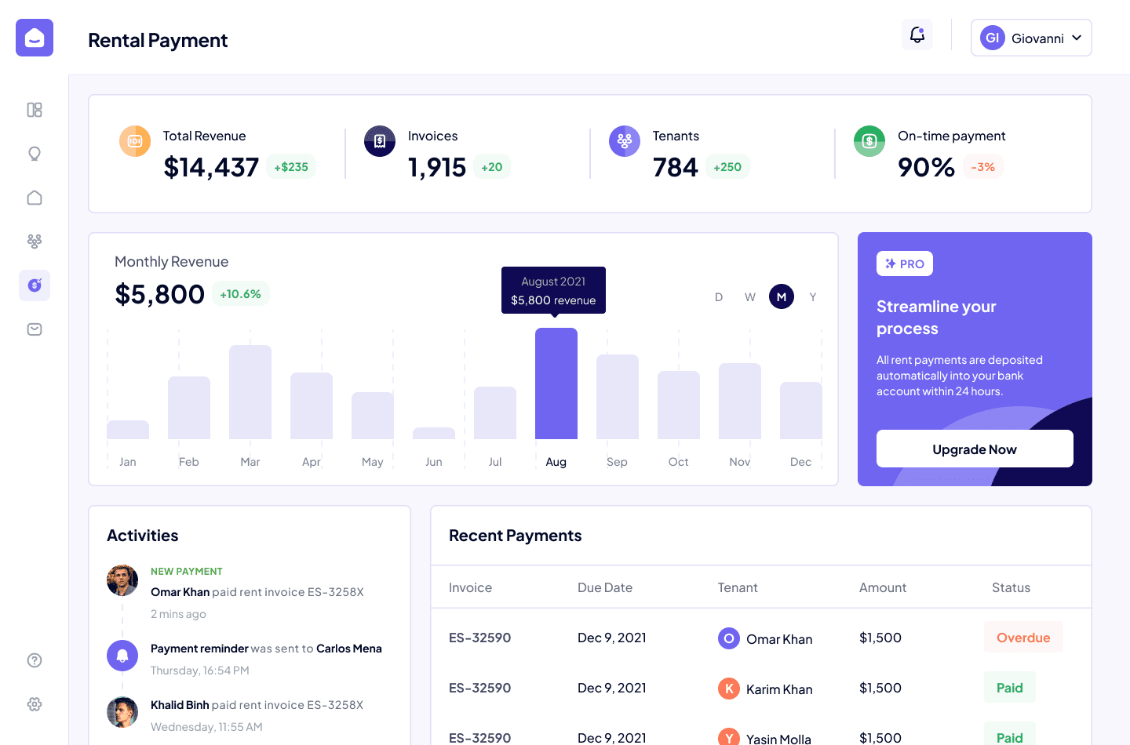This screenshot has height=745, width=1130.
Task: Select the Nov bar in the chart
Action: 740,401
